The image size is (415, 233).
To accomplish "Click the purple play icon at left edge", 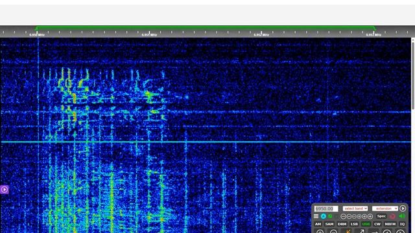I will 5,190.
